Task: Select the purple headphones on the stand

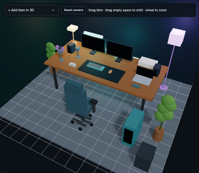Action: pyautogui.click(x=60, y=48)
